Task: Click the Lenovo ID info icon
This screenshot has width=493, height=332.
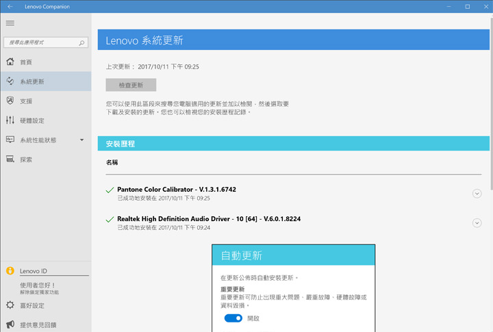Action: tap(10, 271)
